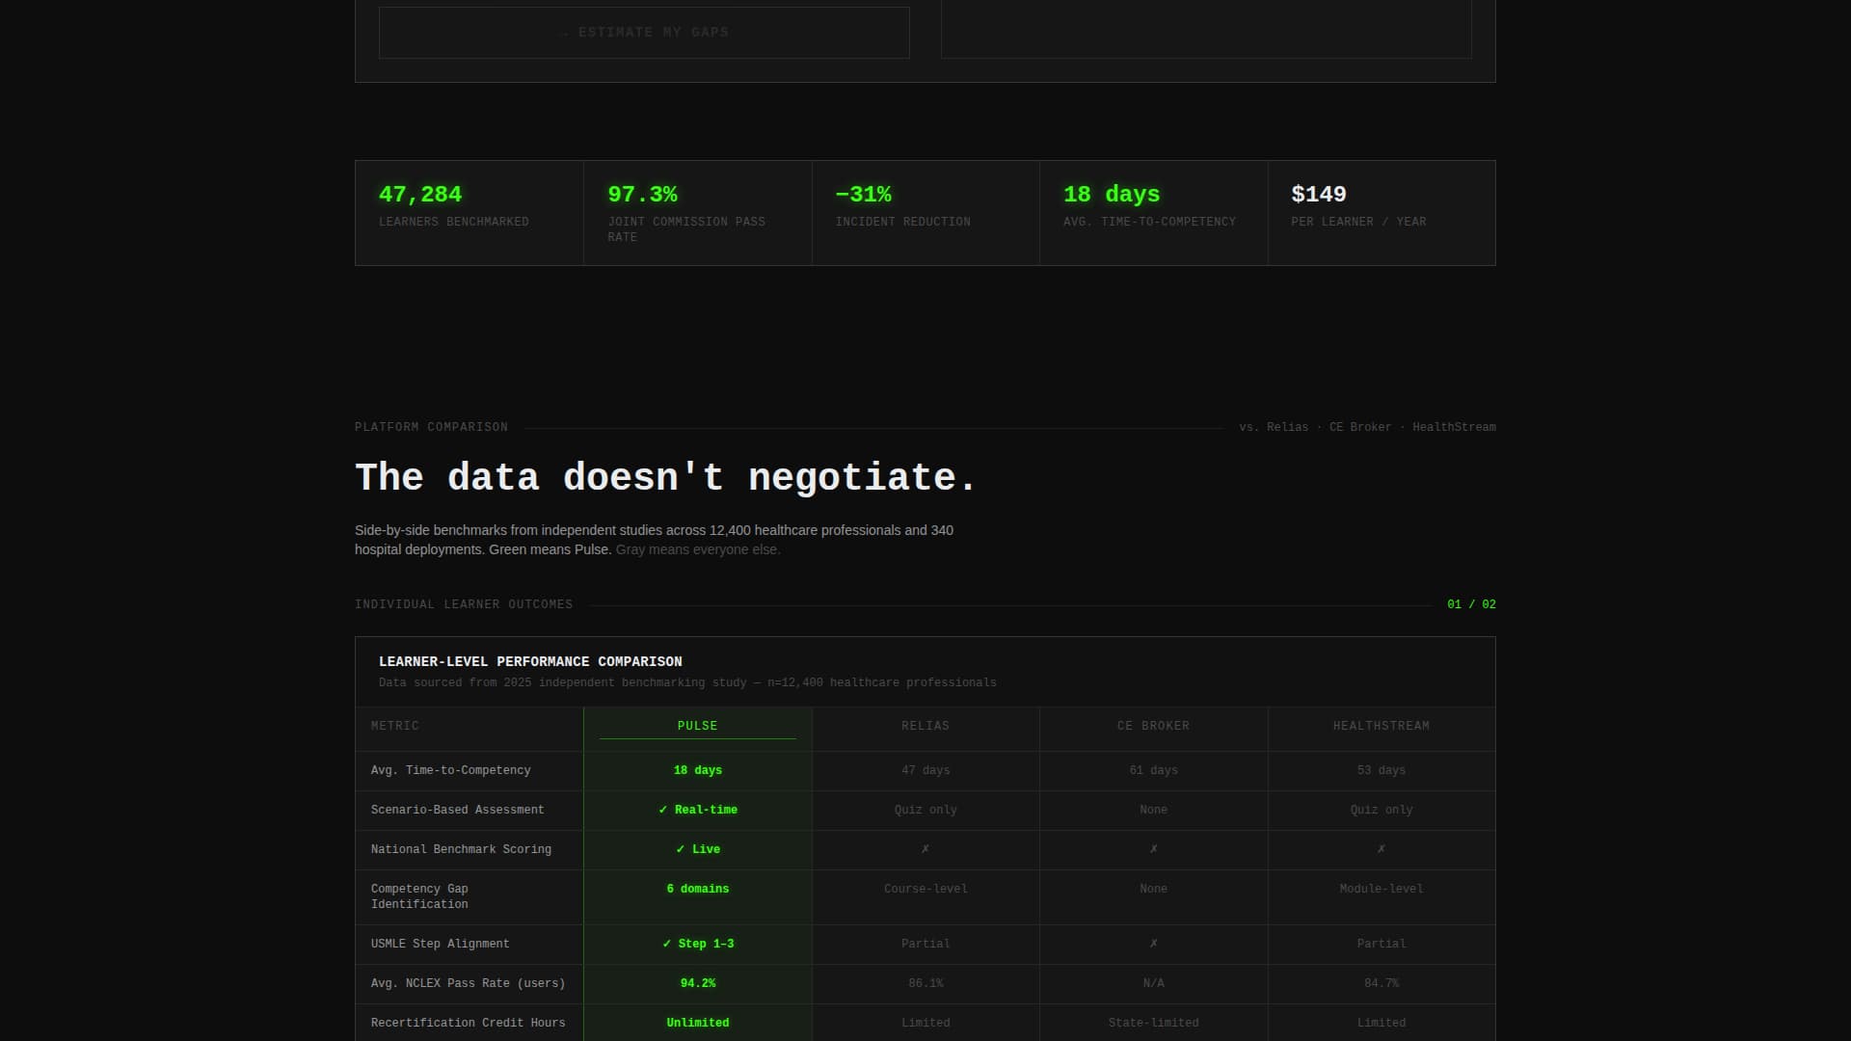This screenshot has height=1041, width=1851.
Task: Select the 6 domains cell
Action: (x=698, y=897)
